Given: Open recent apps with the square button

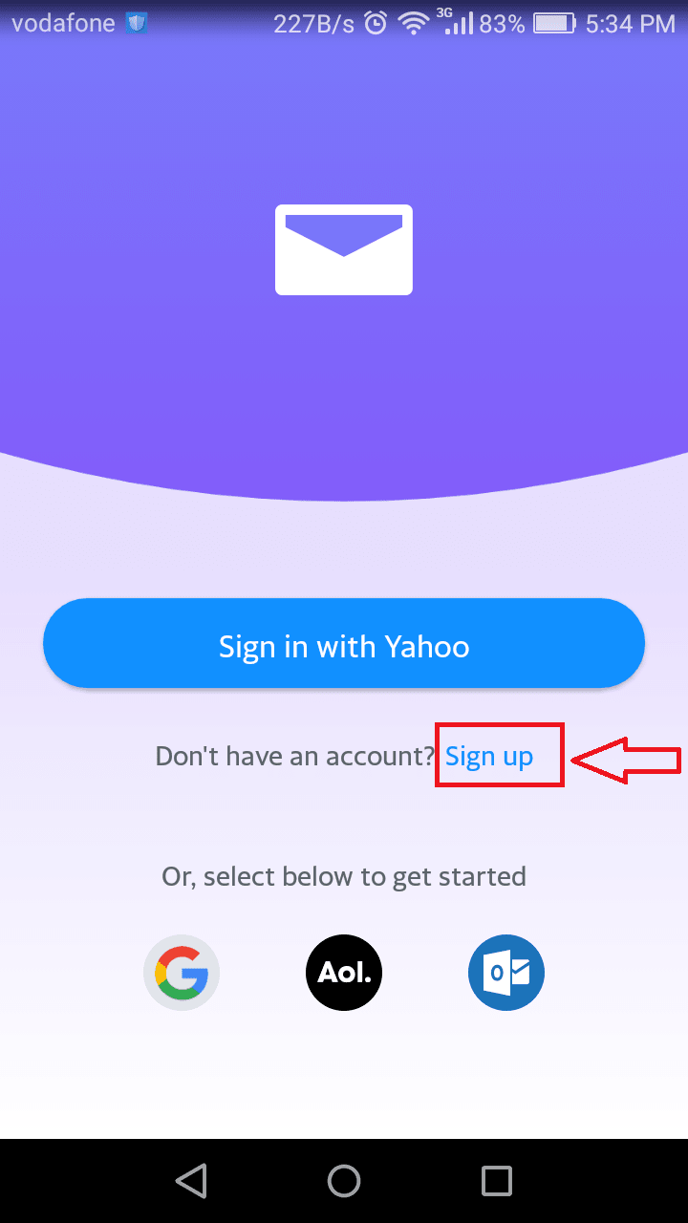Looking at the screenshot, I should [497, 1181].
